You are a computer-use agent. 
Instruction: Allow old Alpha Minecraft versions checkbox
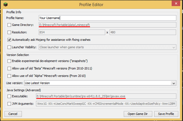pyautogui.click(x=9, y=76)
